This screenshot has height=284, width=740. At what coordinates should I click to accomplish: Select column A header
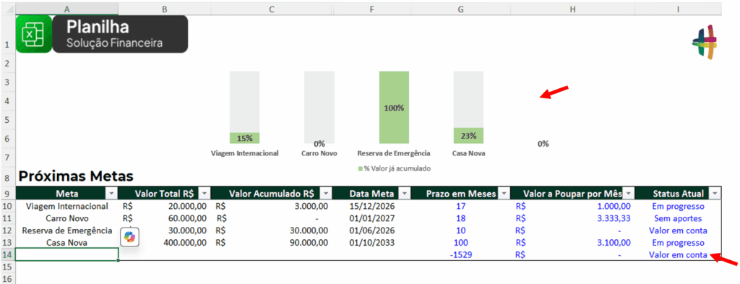[x=66, y=9]
